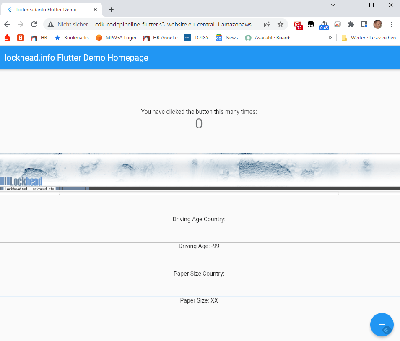Click the Lockhead banner image

[x=200, y=174]
